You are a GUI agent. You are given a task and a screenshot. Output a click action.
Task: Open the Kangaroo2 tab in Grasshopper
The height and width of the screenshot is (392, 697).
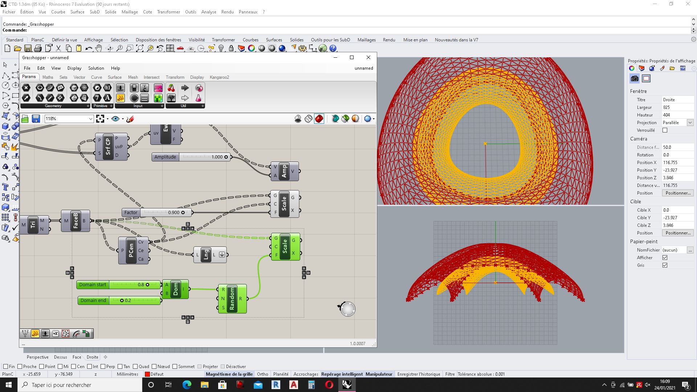coord(219,77)
